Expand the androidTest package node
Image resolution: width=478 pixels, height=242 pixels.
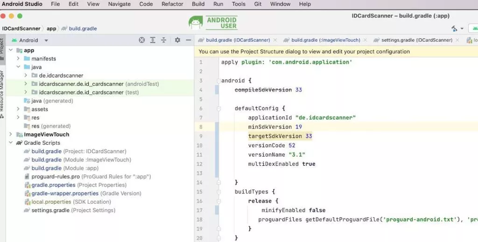(x=26, y=84)
